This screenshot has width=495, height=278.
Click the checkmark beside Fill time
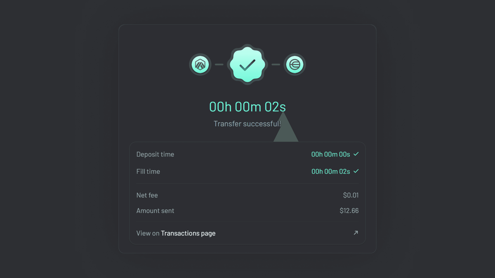(x=356, y=171)
